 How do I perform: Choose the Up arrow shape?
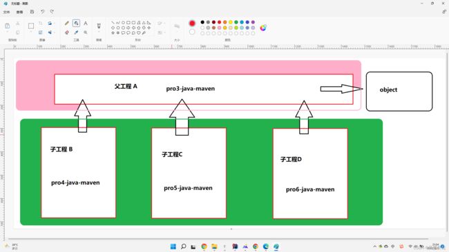tap(139, 28)
